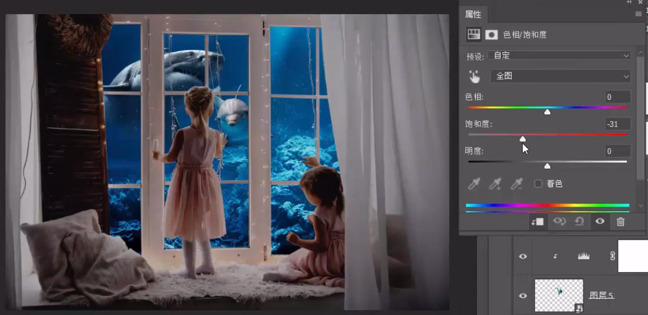
Task: Select the adjustment icon in Properties header
Action: coord(474,35)
